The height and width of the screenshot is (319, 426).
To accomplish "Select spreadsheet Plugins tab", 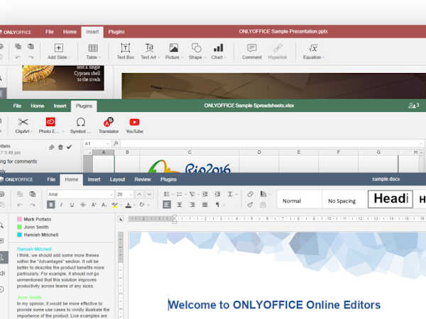I will click(x=84, y=106).
